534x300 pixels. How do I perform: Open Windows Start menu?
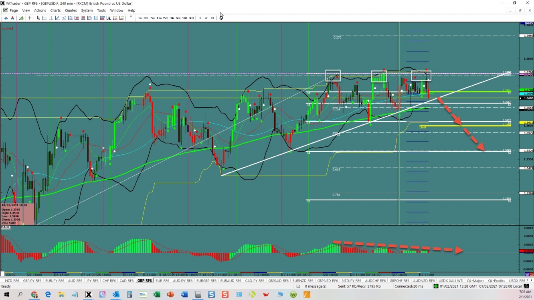coord(7,295)
